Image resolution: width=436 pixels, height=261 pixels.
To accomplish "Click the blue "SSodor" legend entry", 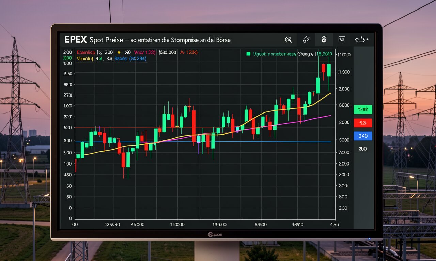I will [x=130, y=59].
